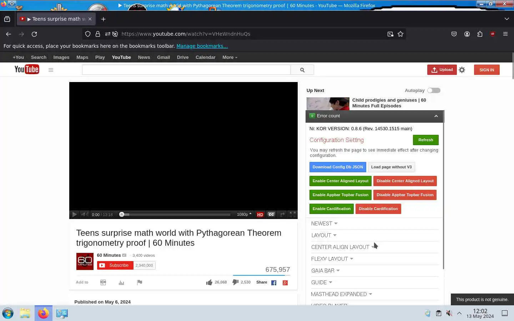Viewport: 514px width, 321px height.
Task: Click Images in Google top bar
Action: coord(61,57)
